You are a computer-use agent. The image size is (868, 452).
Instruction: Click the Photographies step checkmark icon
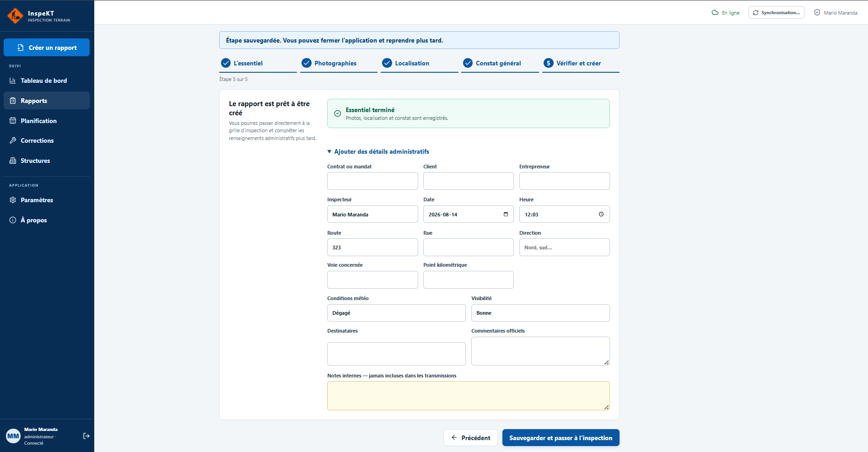coord(307,63)
